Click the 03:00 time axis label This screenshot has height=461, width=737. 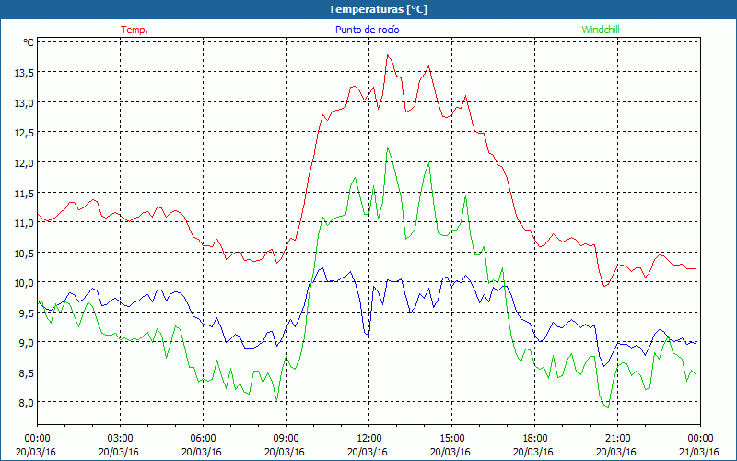121,439
